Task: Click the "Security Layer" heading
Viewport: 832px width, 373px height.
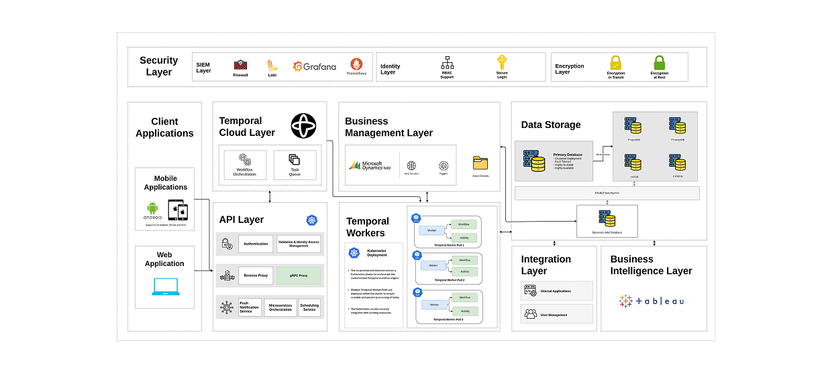Action: point(159,66)
